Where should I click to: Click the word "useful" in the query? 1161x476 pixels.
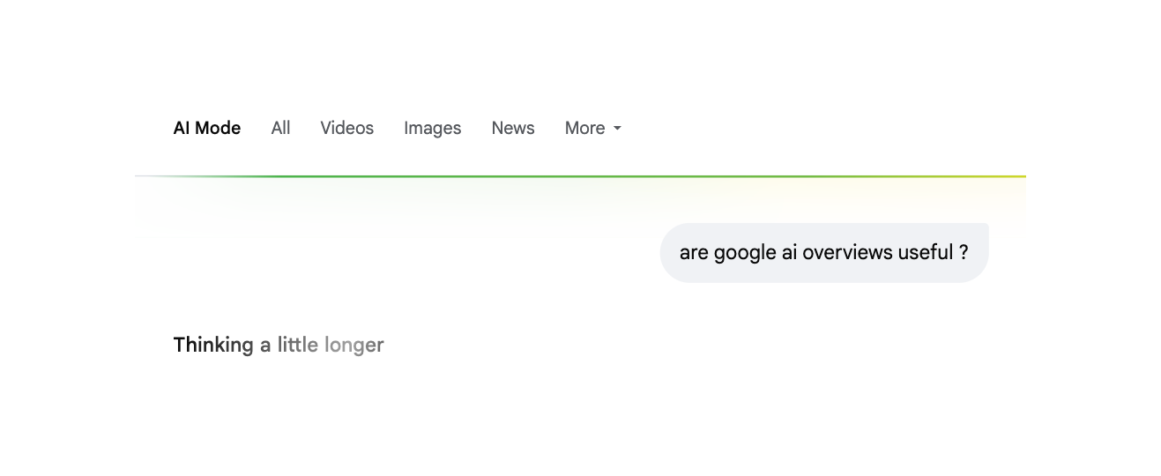point(926,253)
